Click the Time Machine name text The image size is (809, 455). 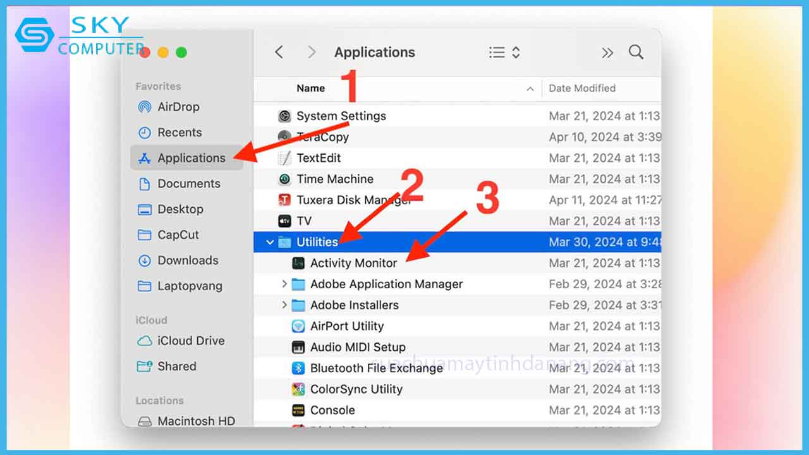(x=335, y=179)
